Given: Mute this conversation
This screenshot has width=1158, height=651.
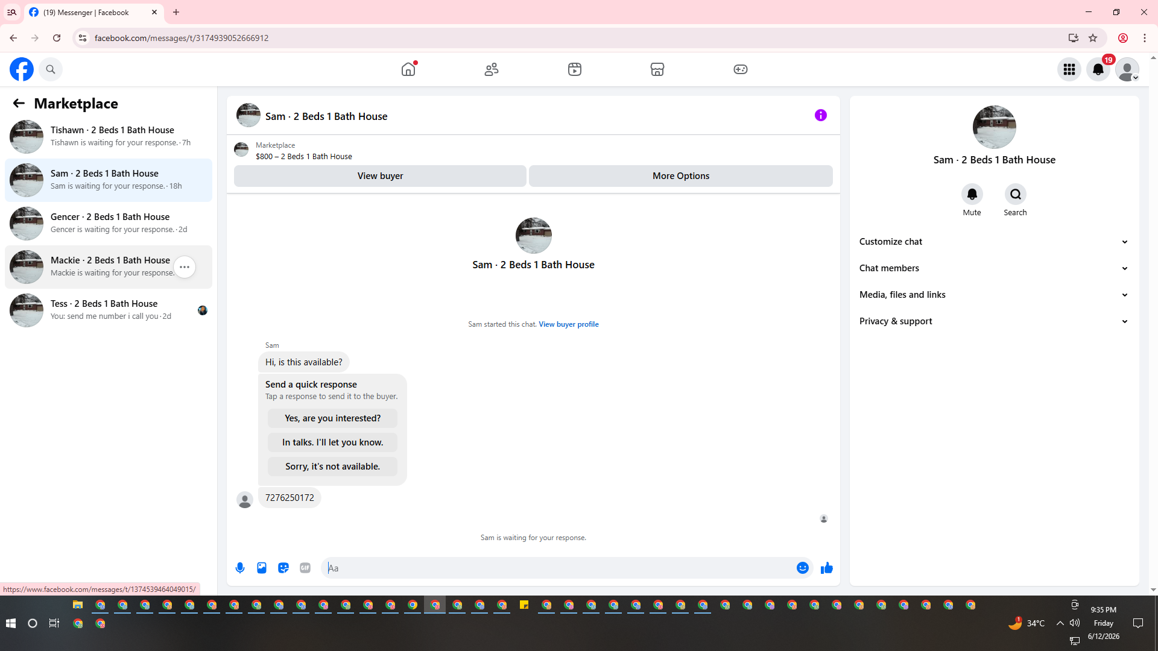Looking at the screenshot, I should coord(972,194).
